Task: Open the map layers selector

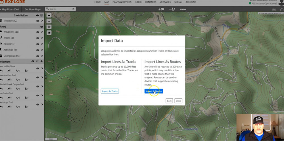Action: tap(49, 33)
